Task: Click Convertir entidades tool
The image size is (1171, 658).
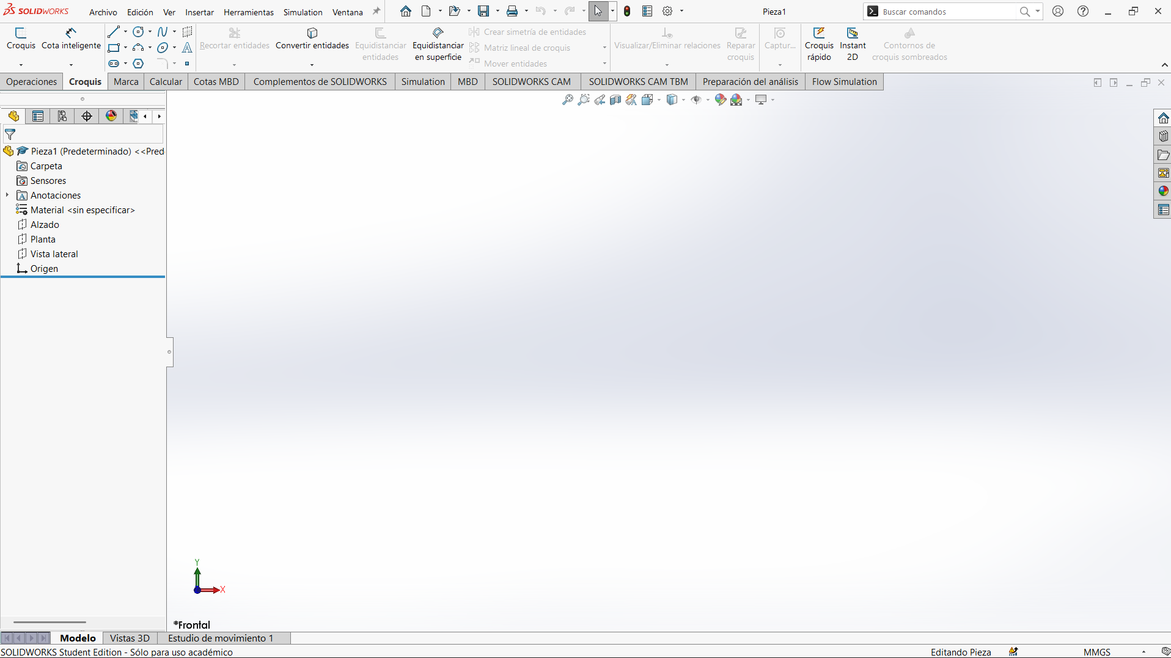Action: 312,38
